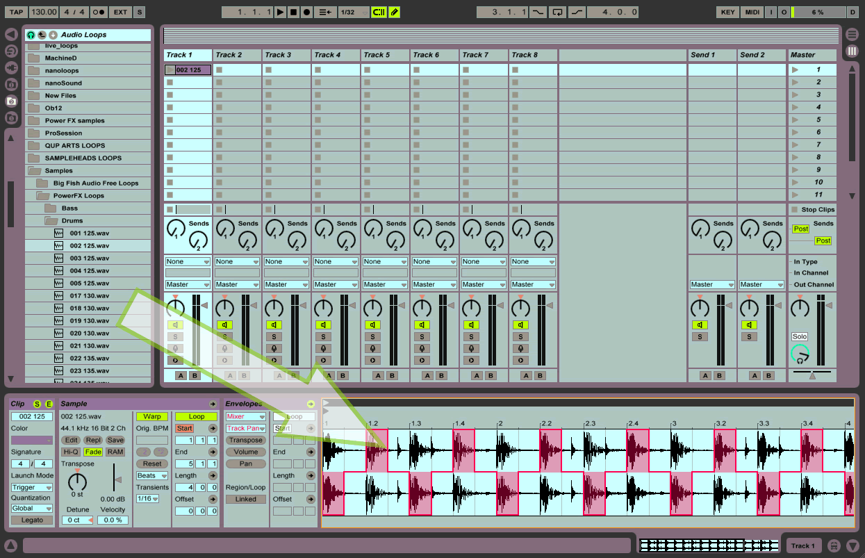Click the transport Stop button
The height and width of the screenshot is (558, 865).
coord(293,12)
